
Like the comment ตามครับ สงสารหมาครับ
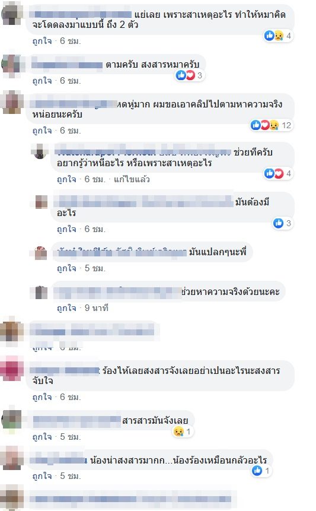pyautogui.click(x=42, y=81)
